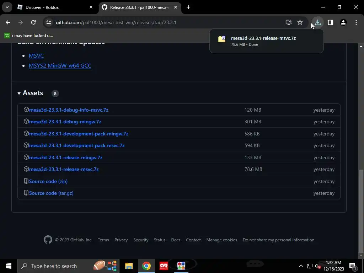364x273 pixels.
Task: Click the scrollbar down arrow
Action: point(361,256)
